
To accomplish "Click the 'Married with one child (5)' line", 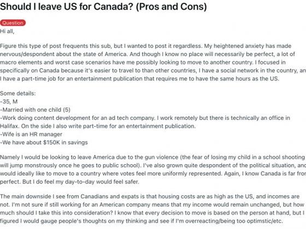I will click(35, 110).
